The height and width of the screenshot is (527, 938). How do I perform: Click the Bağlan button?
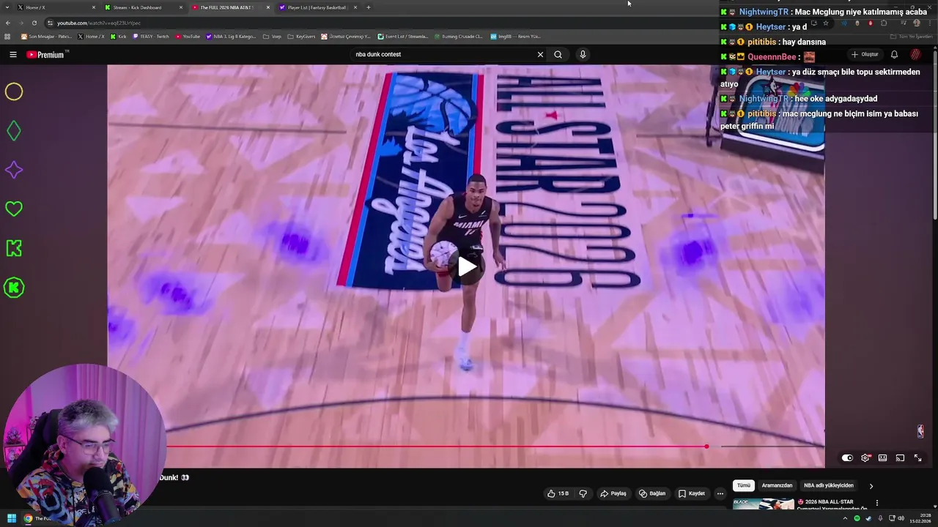pos(652,493)
